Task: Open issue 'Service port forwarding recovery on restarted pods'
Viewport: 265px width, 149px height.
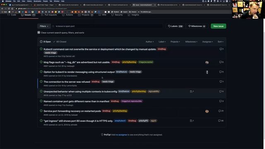Action: (72, 111)
